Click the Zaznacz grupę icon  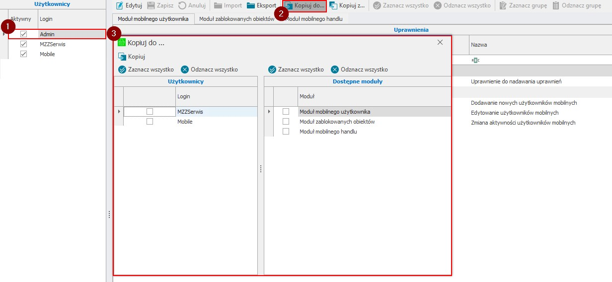pyautogui.click(x=503, y=5)
